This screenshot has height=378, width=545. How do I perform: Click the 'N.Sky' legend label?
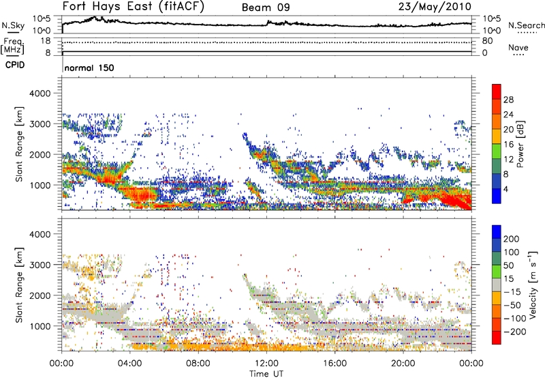click(13, 25)
